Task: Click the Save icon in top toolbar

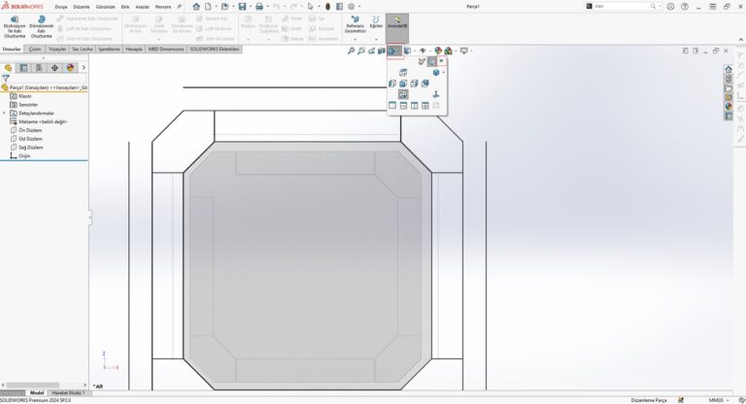Action: (242, 6)
